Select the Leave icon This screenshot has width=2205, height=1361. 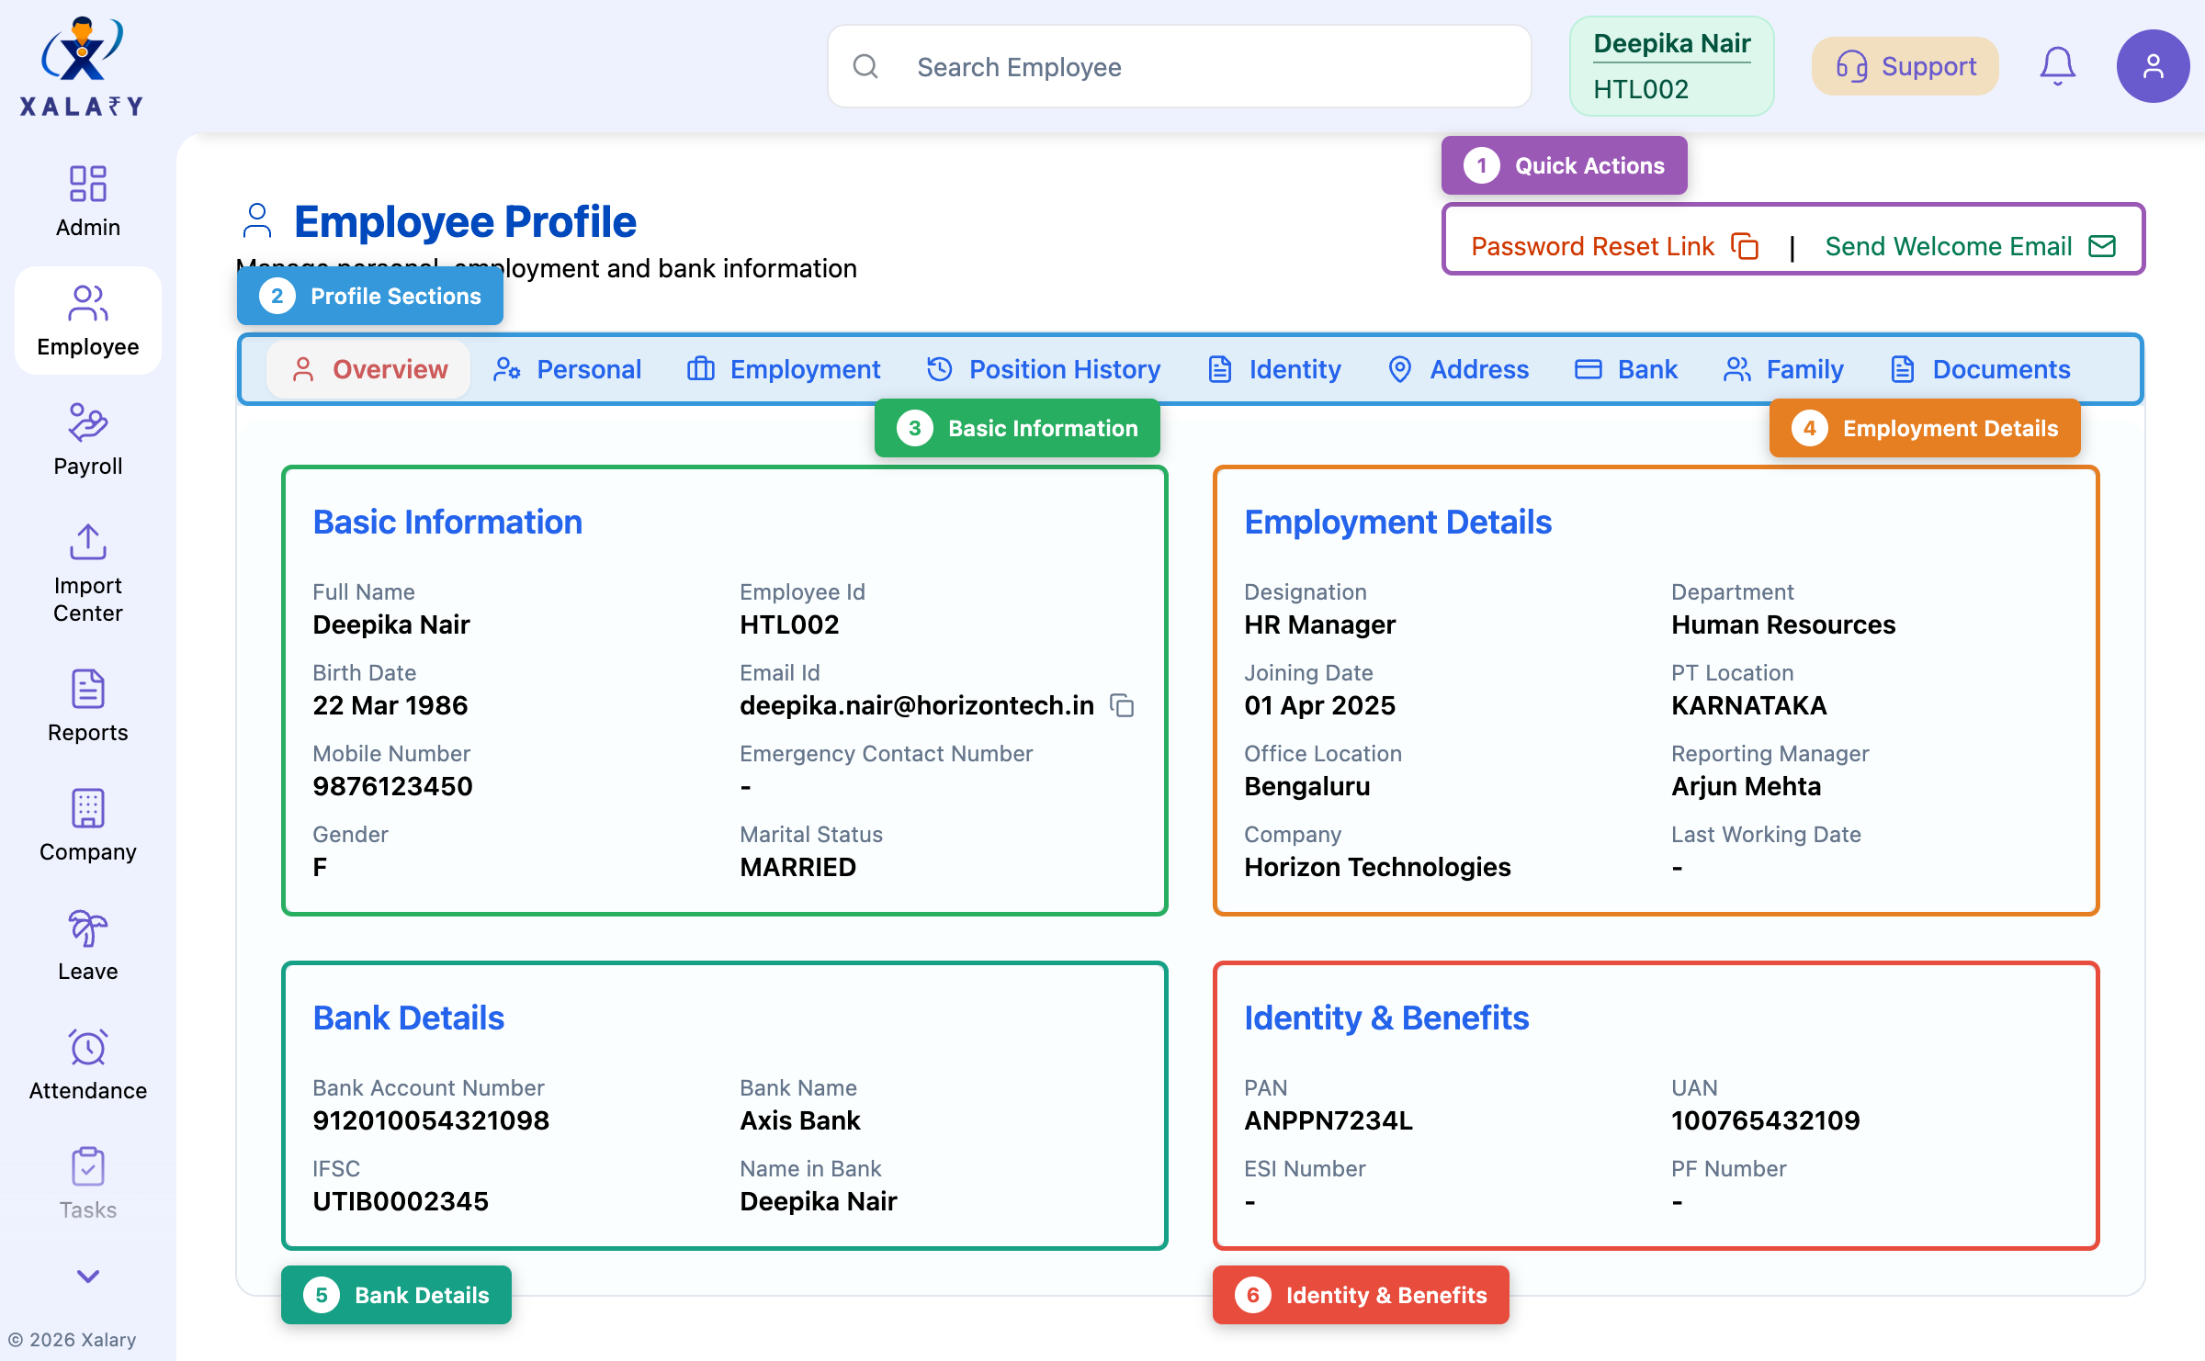[87, 944]
